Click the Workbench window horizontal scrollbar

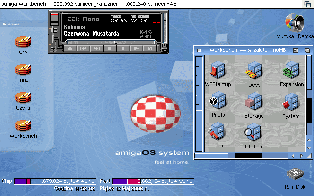point(241,156)
